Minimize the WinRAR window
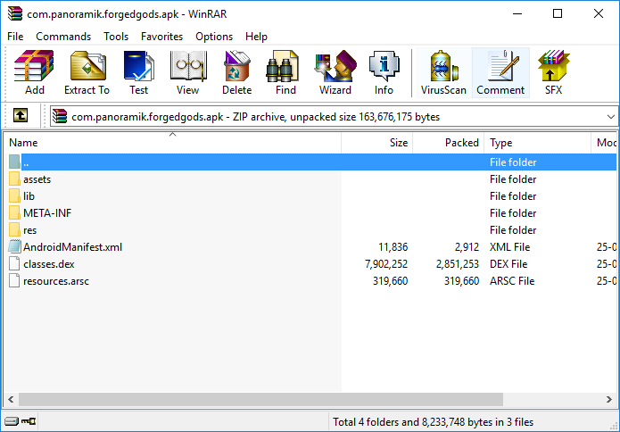Viewport: 620px width, 432px height. [517, 14]
